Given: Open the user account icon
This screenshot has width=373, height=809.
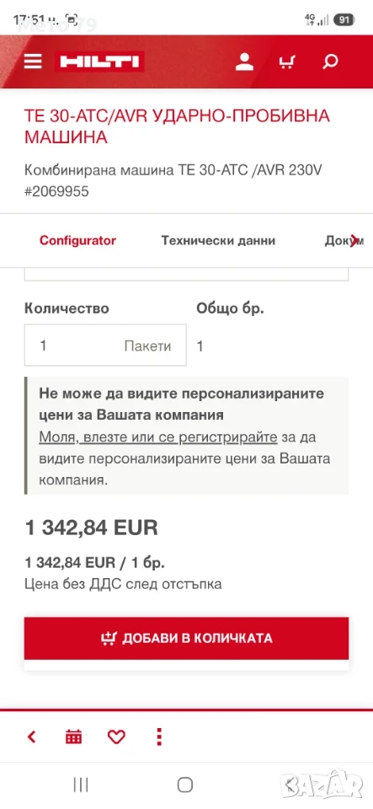Looking at the screenshot, I should click(244, 62).
